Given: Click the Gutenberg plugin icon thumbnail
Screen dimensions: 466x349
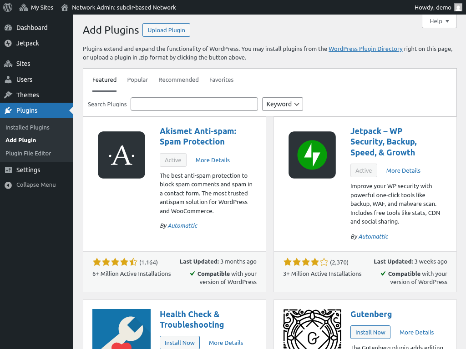Looking at the screenshot, I should (312, 329).
